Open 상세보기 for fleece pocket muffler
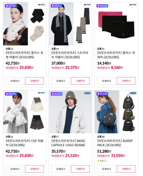This screenshot has height=176, width=143. [15, 81]
